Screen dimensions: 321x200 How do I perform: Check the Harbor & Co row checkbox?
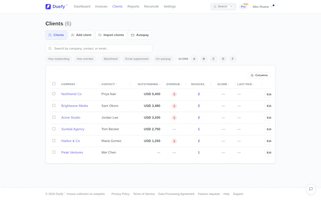tap(54, 141)
